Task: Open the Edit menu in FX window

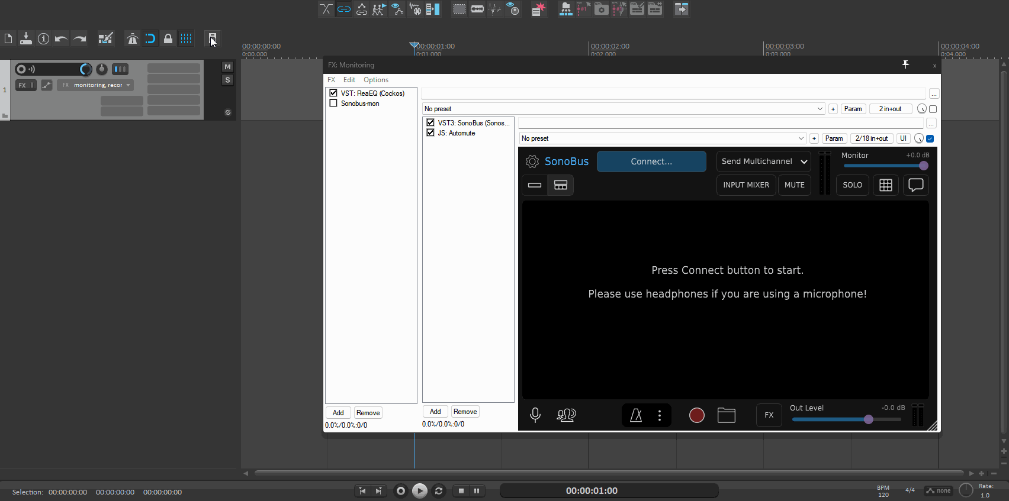Action: [349, 80]
